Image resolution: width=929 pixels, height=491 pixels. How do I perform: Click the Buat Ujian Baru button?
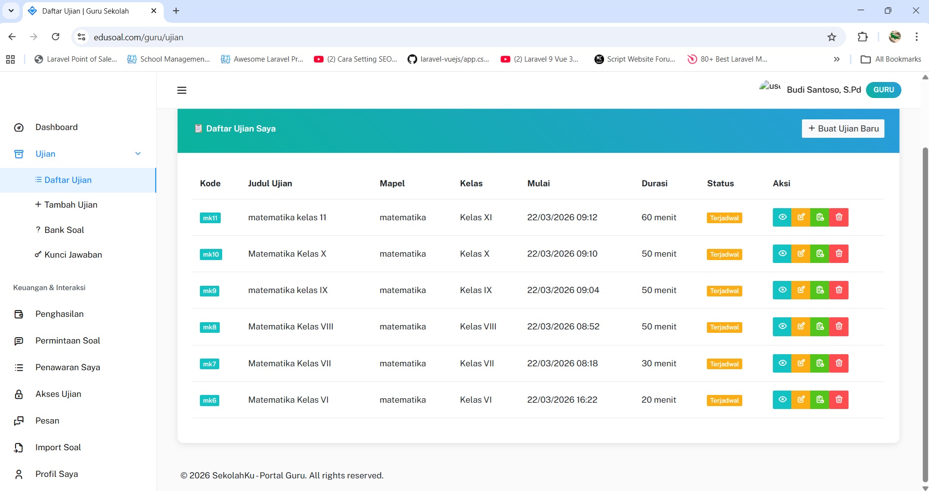pos(843,128)
